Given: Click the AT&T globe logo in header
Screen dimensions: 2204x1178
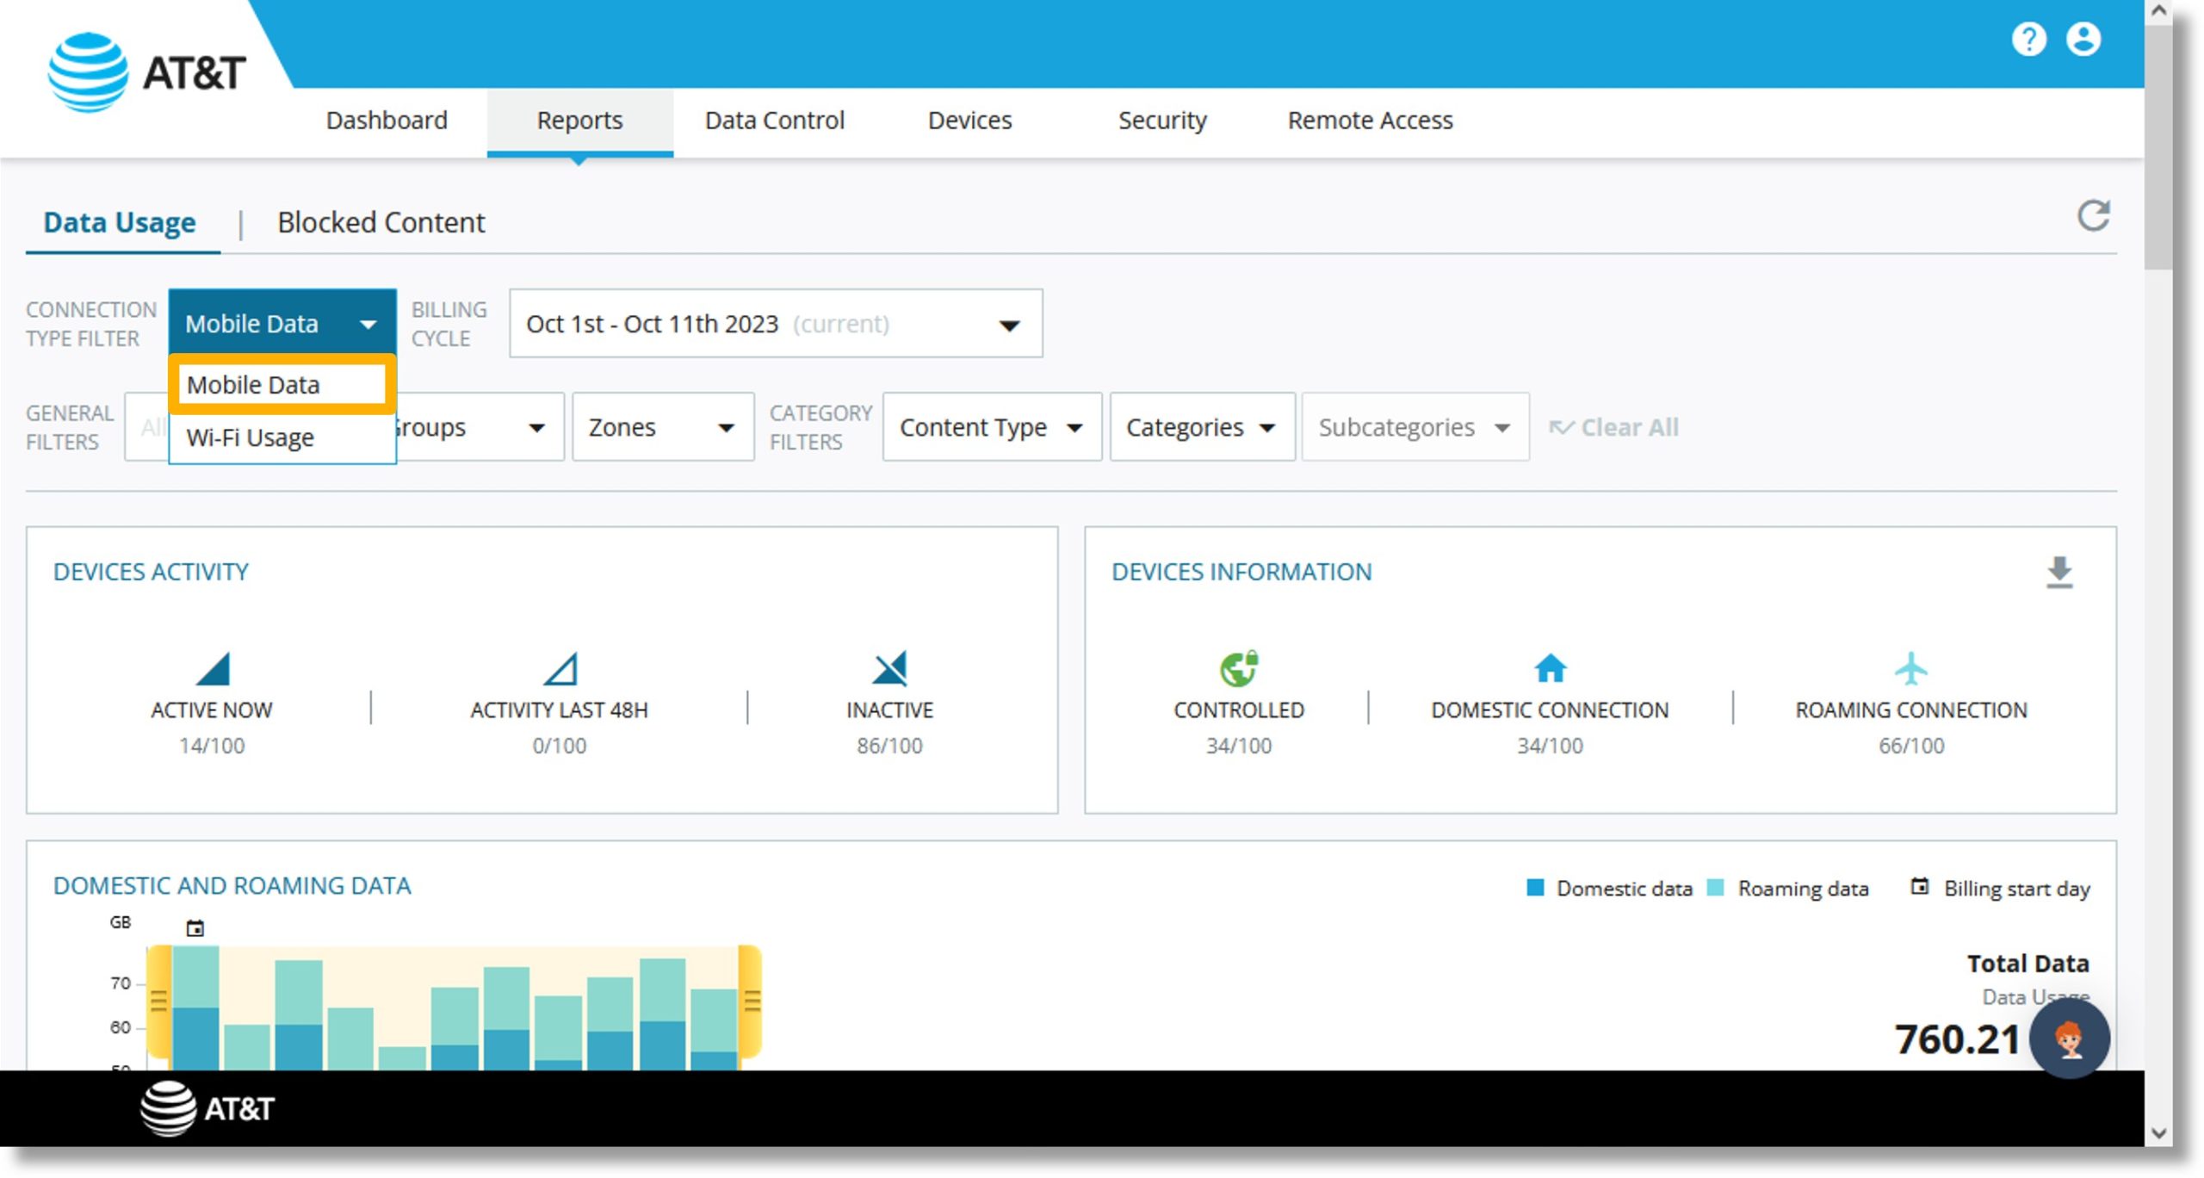Looking at the screenshot, I should coord(88,72).
